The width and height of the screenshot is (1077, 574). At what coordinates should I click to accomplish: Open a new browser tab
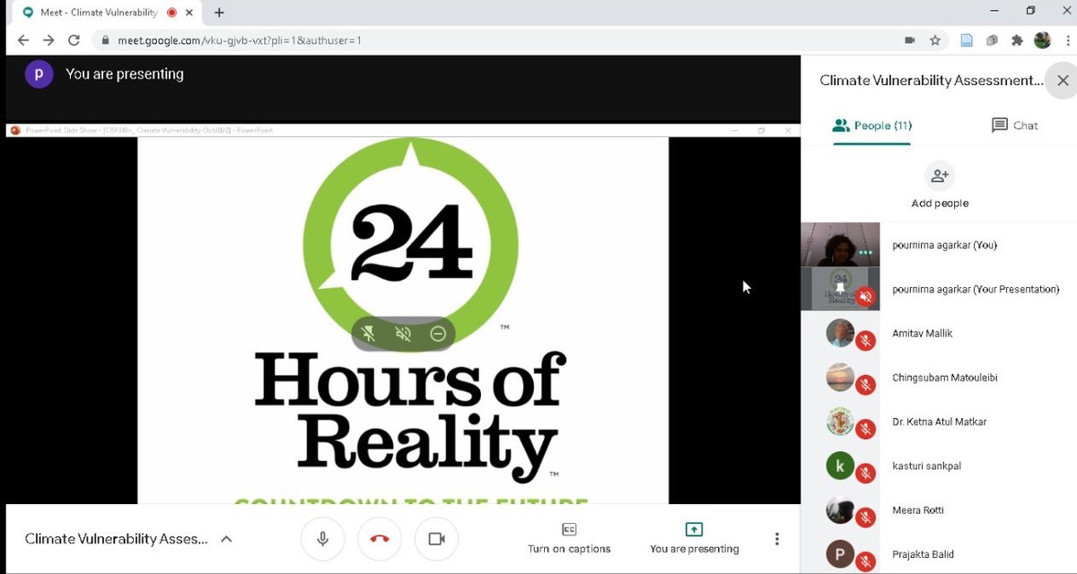[x=219, y=13]
